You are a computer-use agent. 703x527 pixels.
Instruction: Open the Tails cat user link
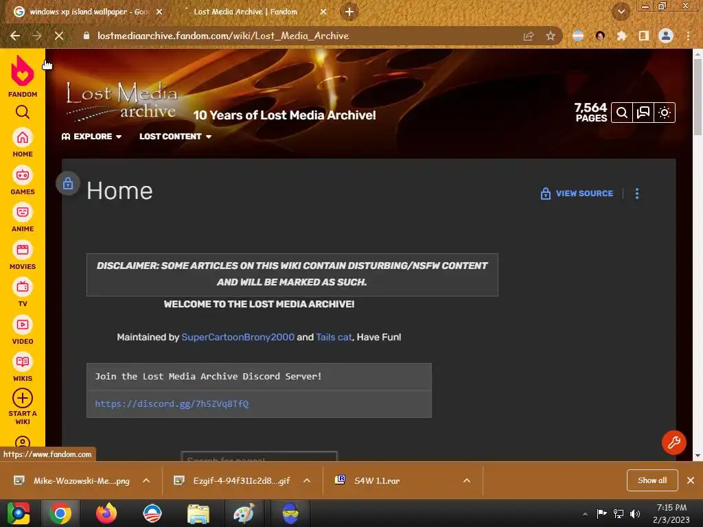pyautogui.click(x=334, y=337)
